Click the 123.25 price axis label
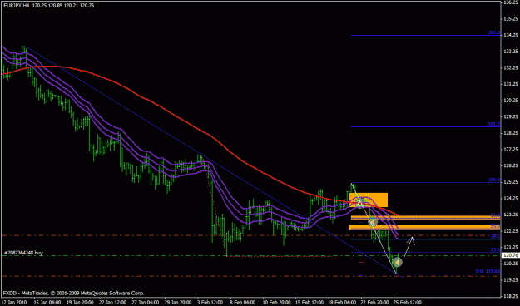 [511, 215]
